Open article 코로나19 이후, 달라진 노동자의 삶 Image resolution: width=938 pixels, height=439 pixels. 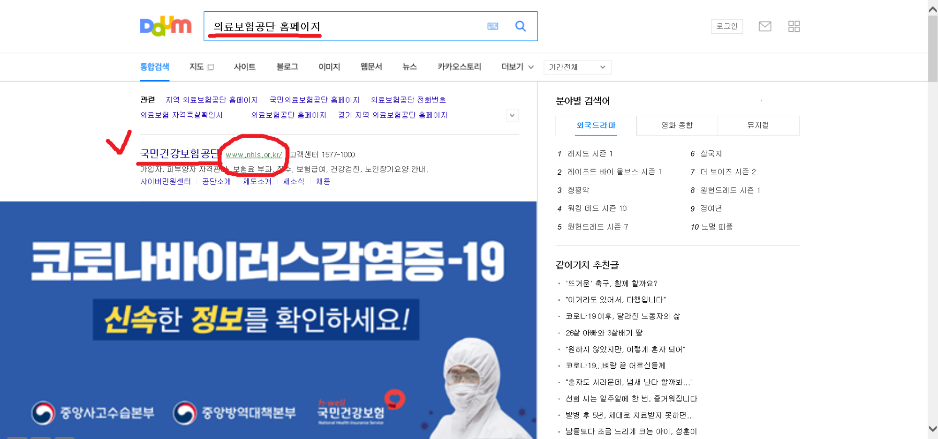pyautogui.click(x=623, y=316)
